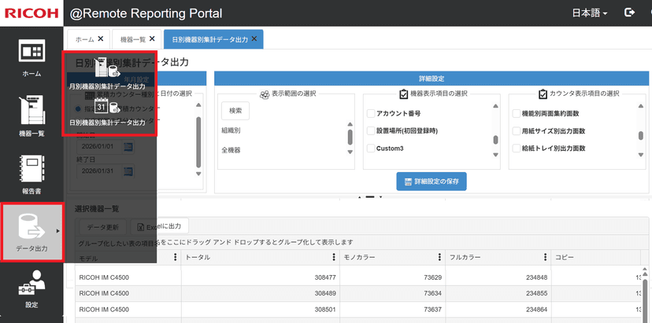Switch to the 機器一覧 tab
Image resolution: width=652 pixels, height=323 pixels.
click(132, 39)
